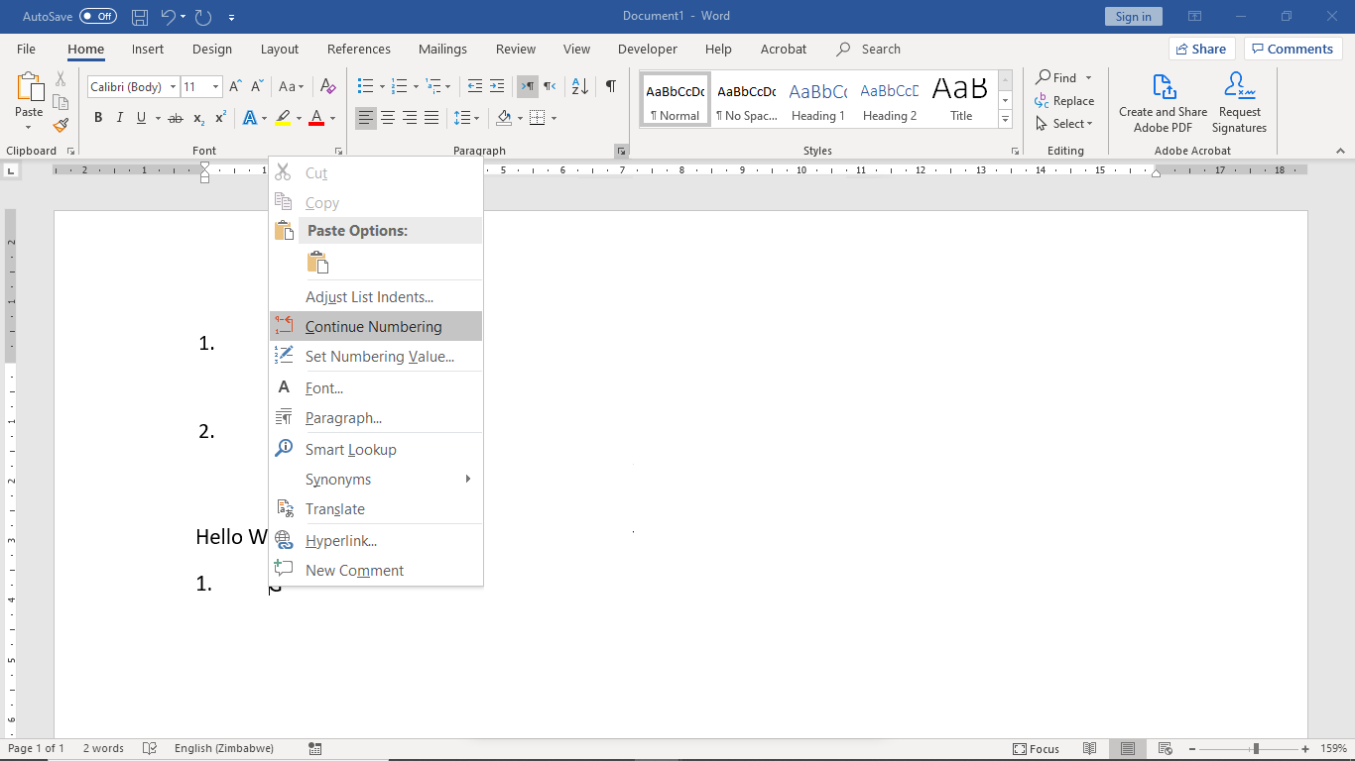The width and height of the screenshot is (1355, 761).
Task: Click the Search box in ribbon
Action: pos(869,49)
